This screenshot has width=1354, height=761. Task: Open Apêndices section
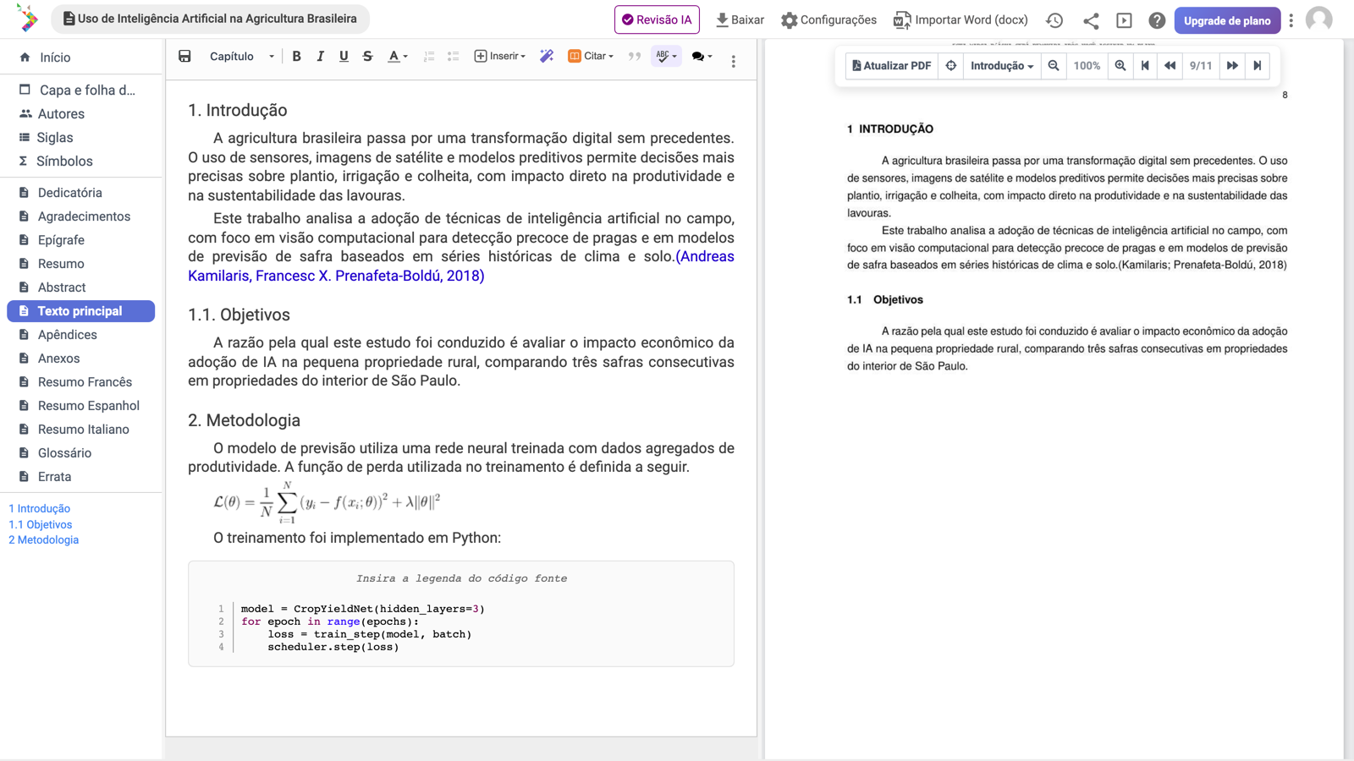(67, 335)
